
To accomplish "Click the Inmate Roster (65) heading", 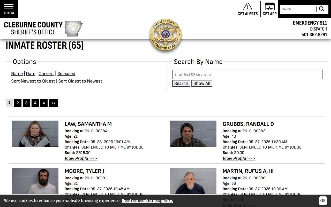I will pyautogui.click(x=44, y=46).
